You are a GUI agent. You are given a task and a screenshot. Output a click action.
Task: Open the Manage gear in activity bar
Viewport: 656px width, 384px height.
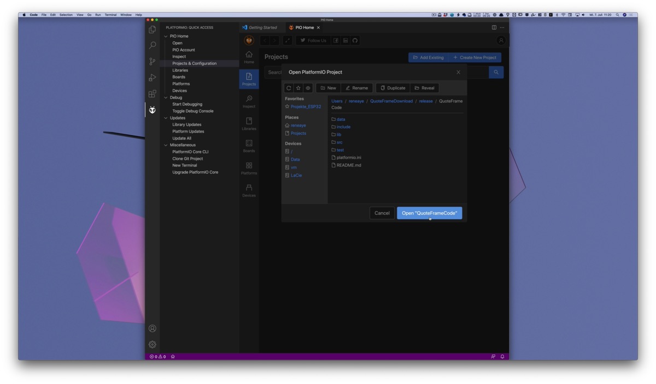point(153,345)
